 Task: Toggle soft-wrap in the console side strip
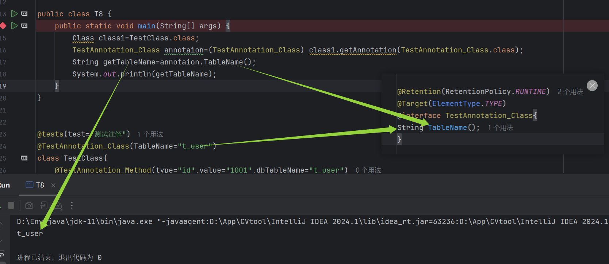click(2, 254)
